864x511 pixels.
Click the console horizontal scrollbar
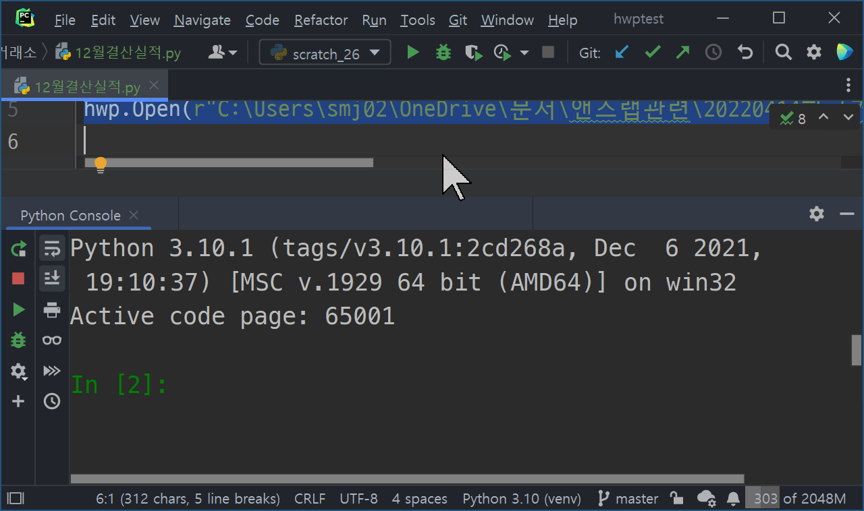[407, 479]
